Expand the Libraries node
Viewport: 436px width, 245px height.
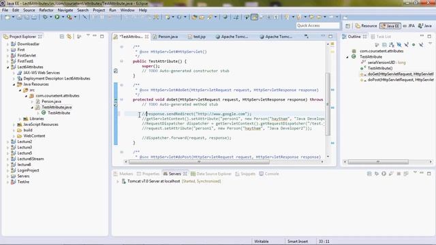20,119
